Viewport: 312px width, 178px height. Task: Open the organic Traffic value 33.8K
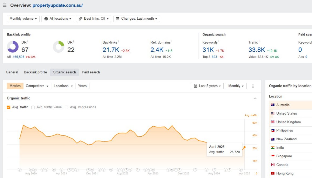tap(257, 50)
